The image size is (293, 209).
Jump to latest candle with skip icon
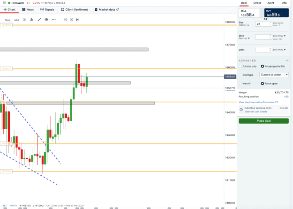point(77,20)
